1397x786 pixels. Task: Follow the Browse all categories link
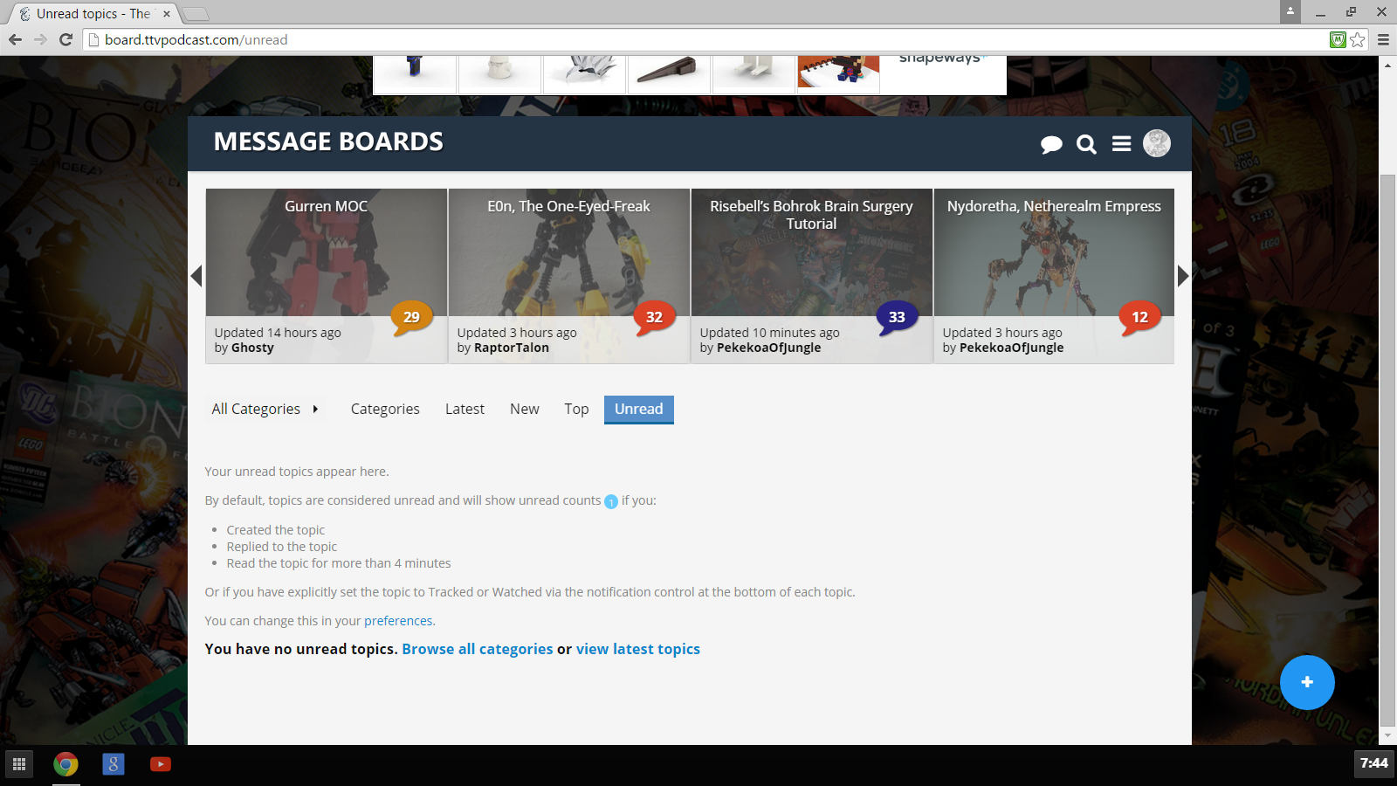pos(478,649)
